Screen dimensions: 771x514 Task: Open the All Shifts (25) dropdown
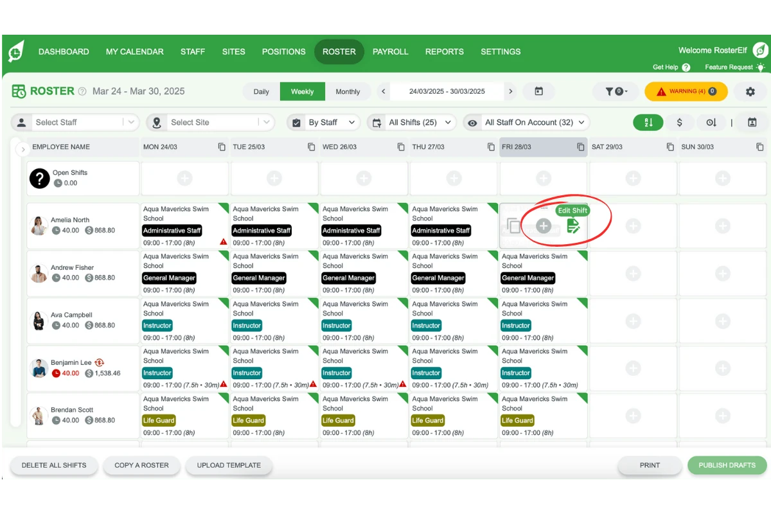pyautogui.click(x=412, y=122)
